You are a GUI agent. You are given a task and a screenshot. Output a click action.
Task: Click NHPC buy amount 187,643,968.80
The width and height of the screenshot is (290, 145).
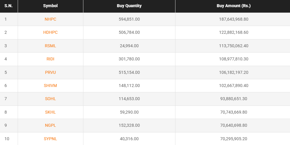(234, 19)
